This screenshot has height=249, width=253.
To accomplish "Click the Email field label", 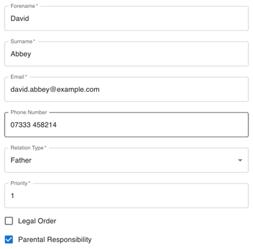I will [x=18, y=77].
